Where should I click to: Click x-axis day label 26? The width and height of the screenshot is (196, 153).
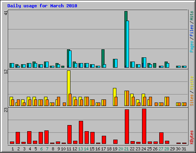[155, 149]
